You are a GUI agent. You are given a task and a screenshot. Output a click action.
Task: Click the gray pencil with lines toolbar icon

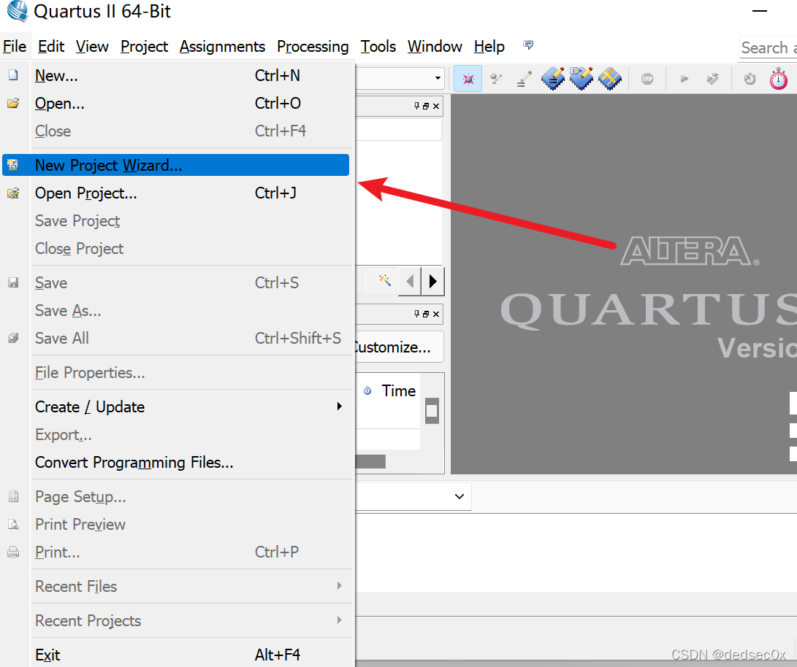[x=524, y=79]
